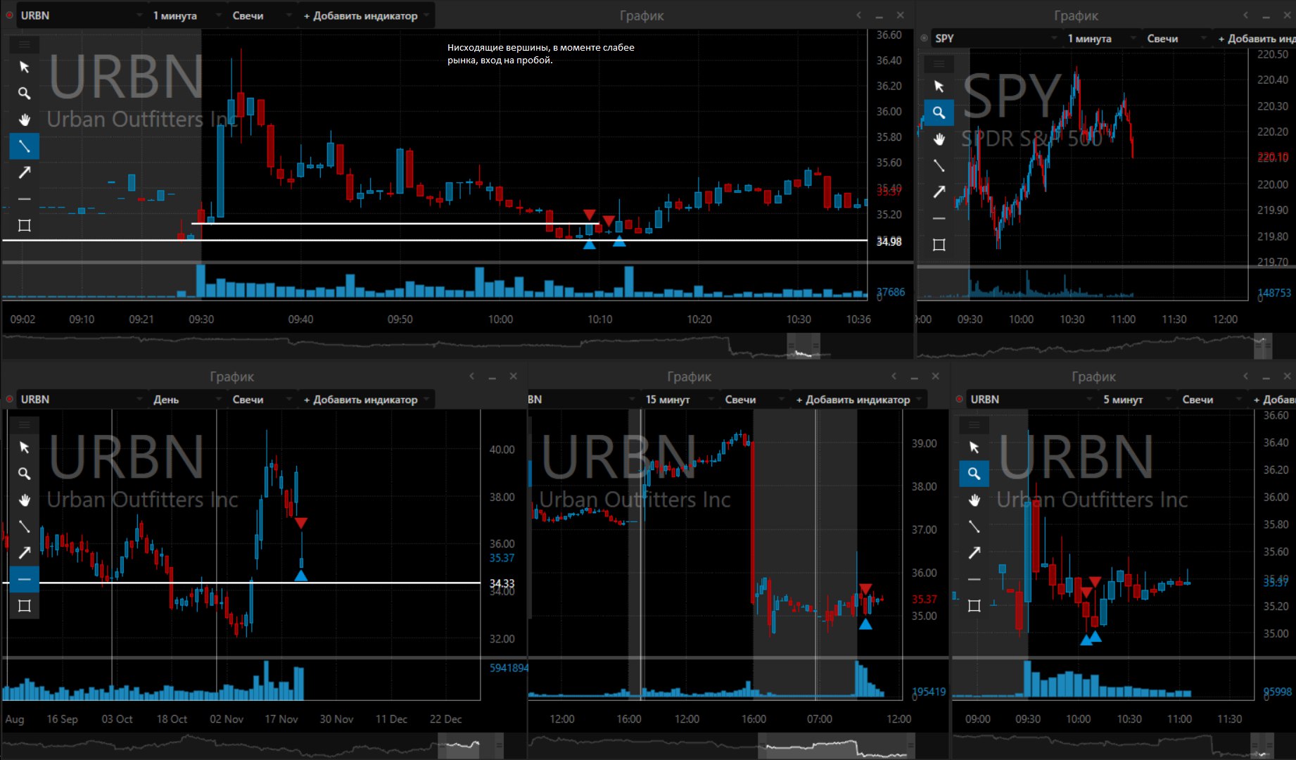Select rectangle tool in URBN 5-minute chart
The height and width of the screenshot is (760, 1296).
974,606
